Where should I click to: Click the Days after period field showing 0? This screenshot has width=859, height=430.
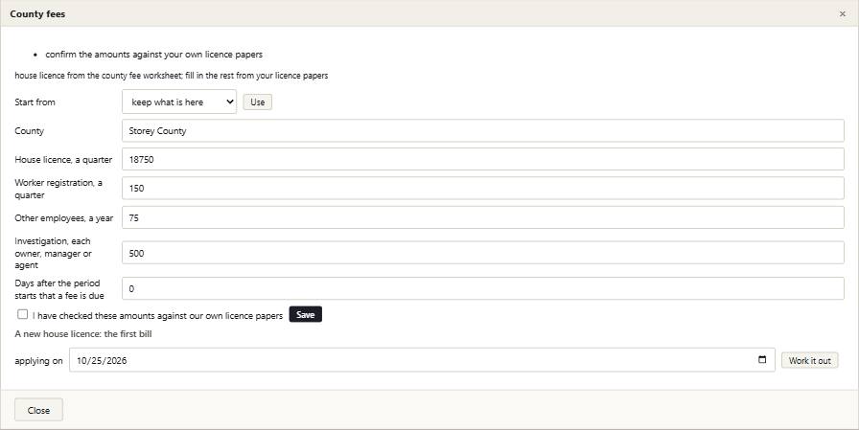click(x=482, y=289)
